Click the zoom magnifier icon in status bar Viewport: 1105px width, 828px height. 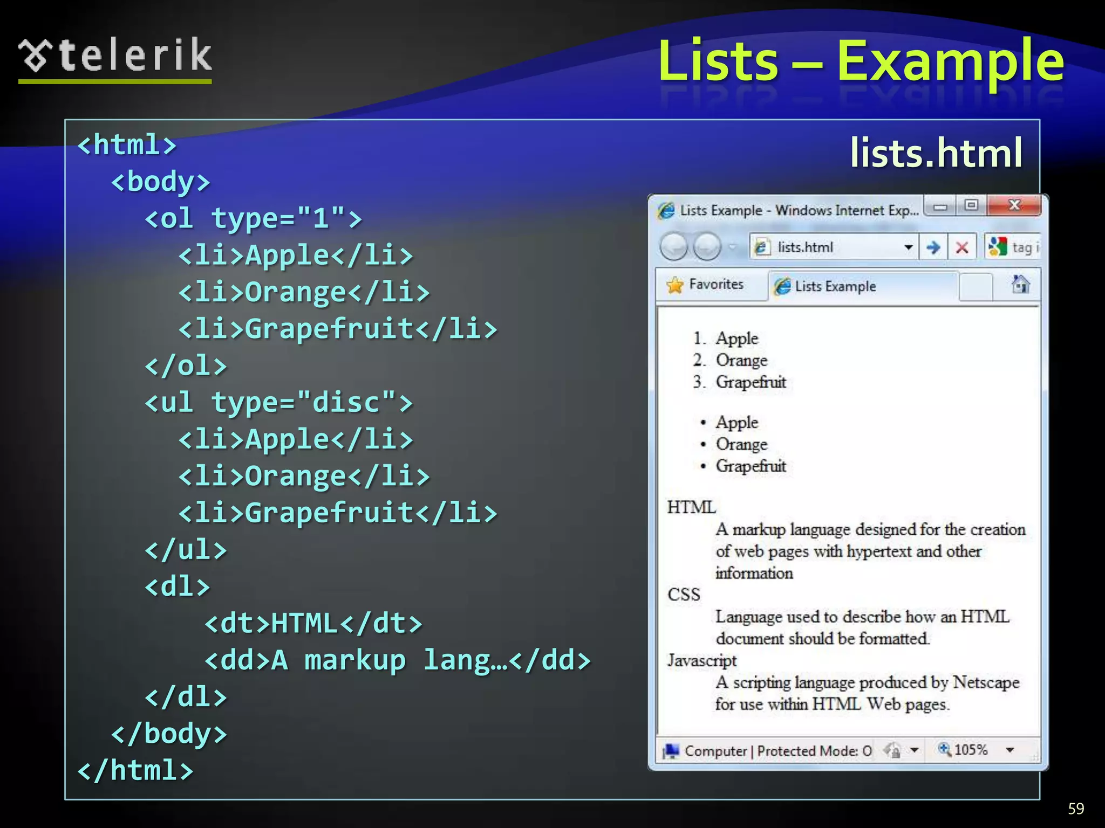coord(944,749)
